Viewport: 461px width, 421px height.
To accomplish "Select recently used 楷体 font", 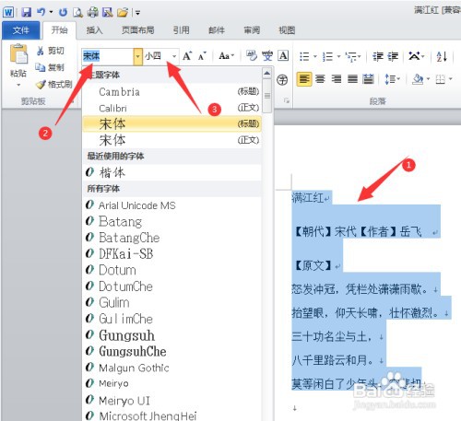I will (172, 172).
